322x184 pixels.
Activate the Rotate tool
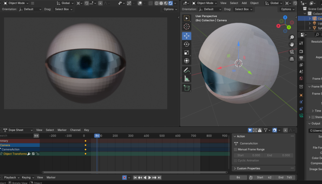point(186,44)
